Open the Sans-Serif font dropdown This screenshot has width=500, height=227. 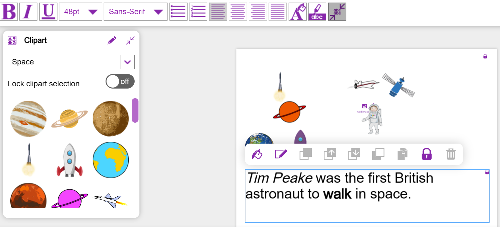tap(136, 12)
